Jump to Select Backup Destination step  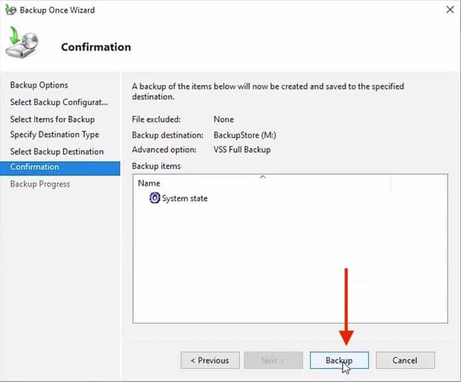click(x=57, y=152)
